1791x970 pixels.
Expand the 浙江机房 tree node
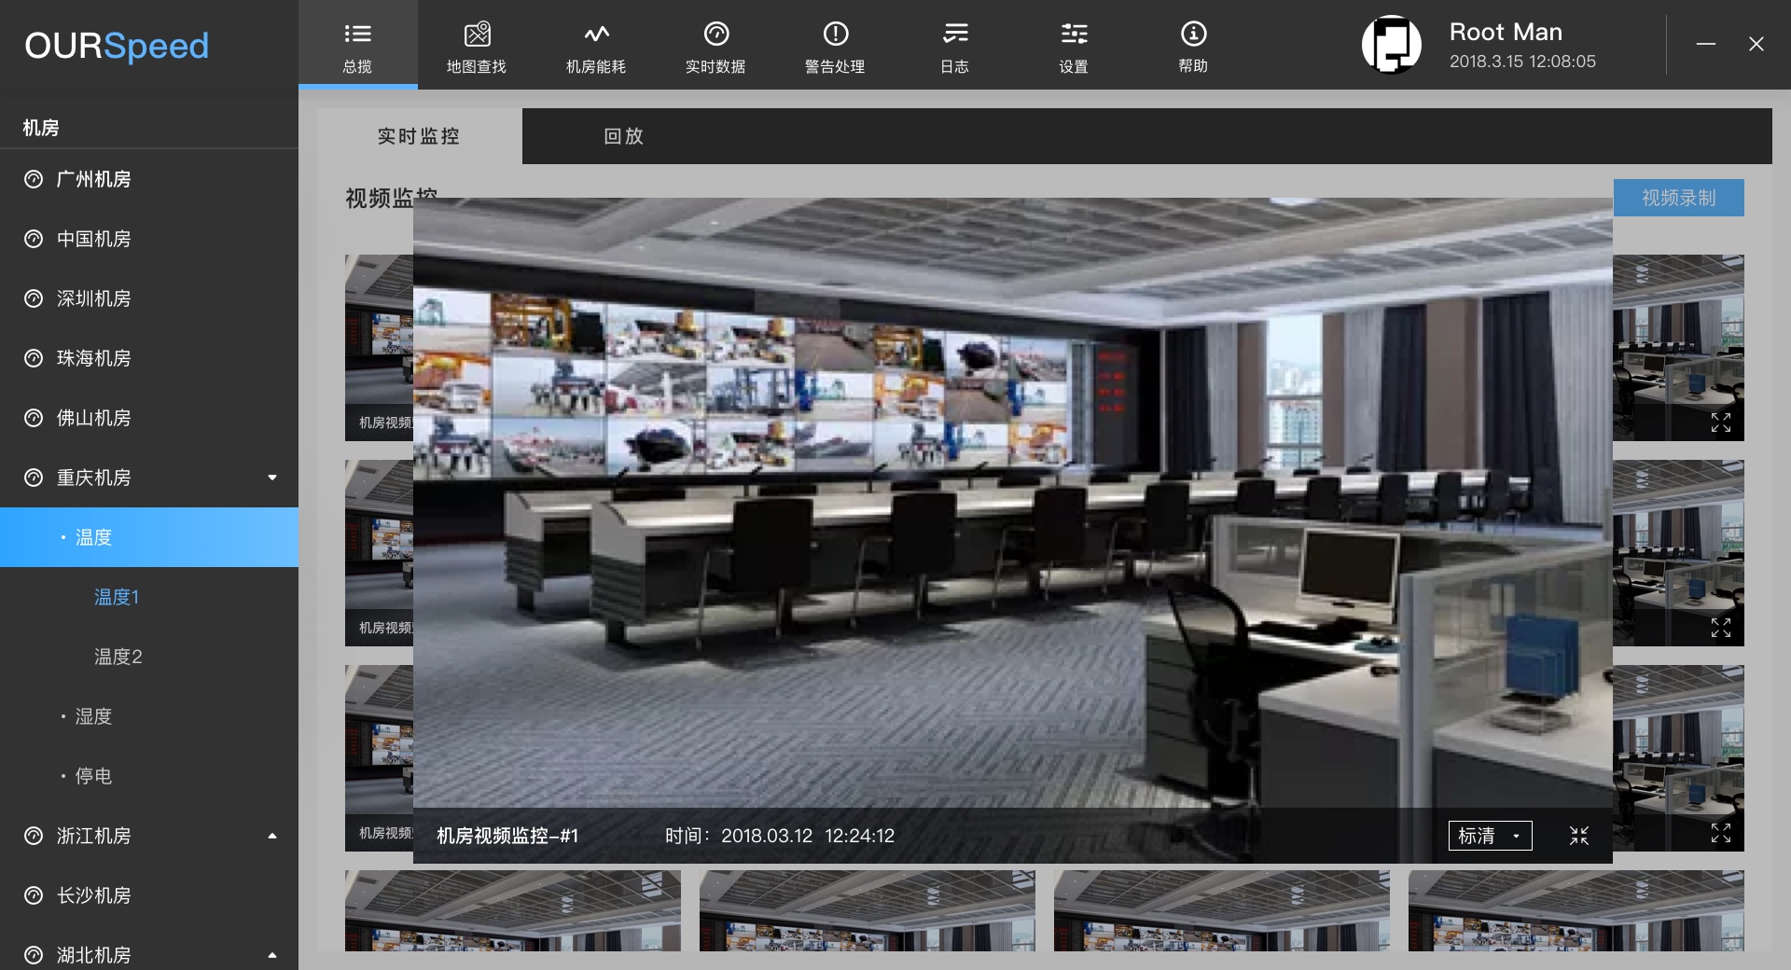pyautogui.click(x=272, y=836)
